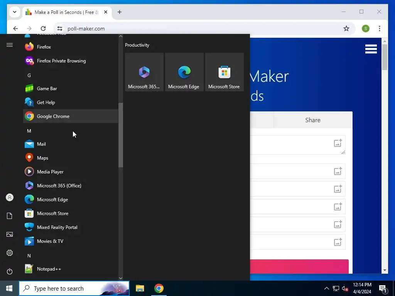This screenshot has width=395, height=296.
Task: Open Microsoft 365 (Office) in app list
Action: (71, 185)
